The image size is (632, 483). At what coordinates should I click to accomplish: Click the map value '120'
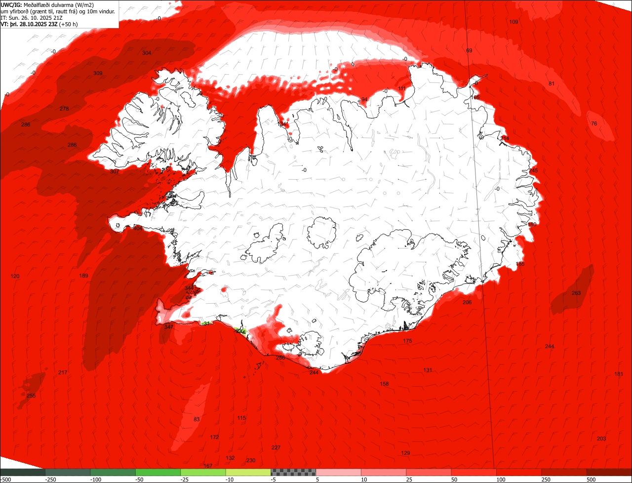(x=15, y=277)
